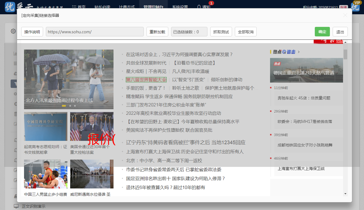
Task: Select the 第六届世界智能大会 headline link
Action: (146, 80)
